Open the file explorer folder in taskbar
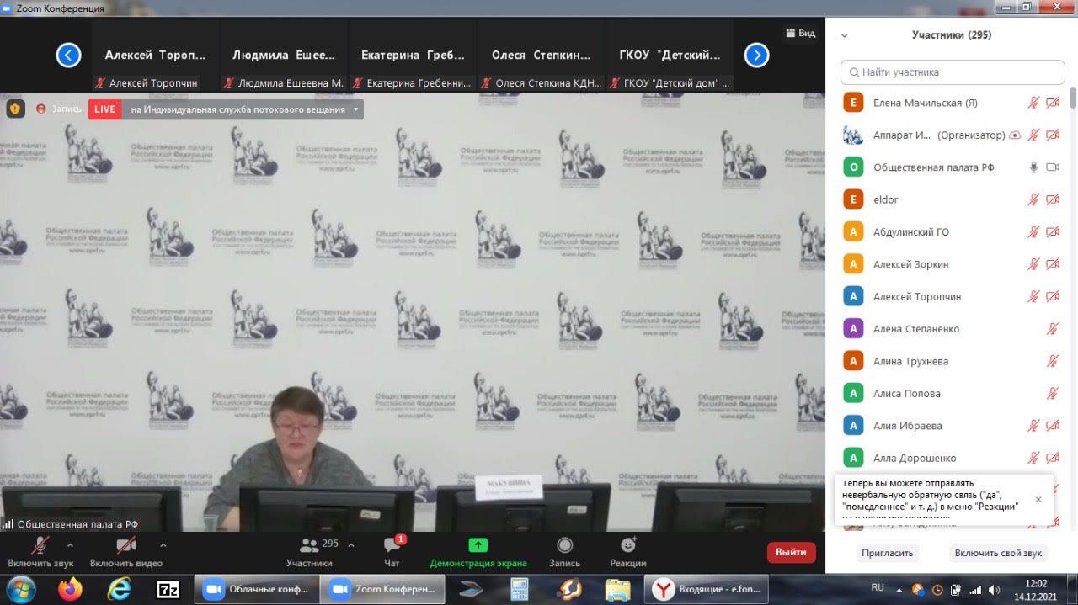1078x605 pixels. click(618, 589)
